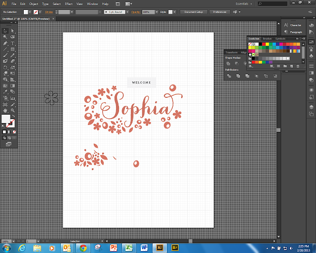This screenshot has width=316, height=253.
Task: Select the Hand tool
Action: pyautogui.click(x=5, y=110)
